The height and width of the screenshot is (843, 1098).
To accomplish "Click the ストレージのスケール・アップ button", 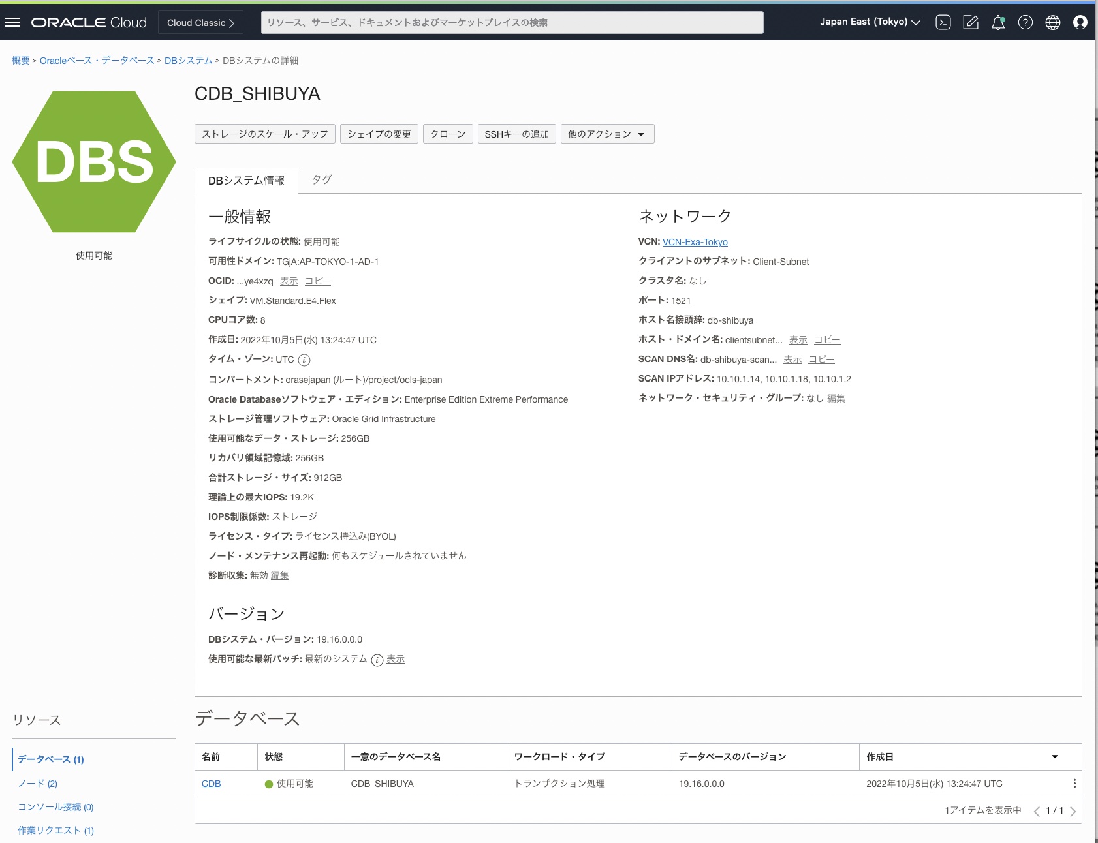I will (x=265, y=134).
